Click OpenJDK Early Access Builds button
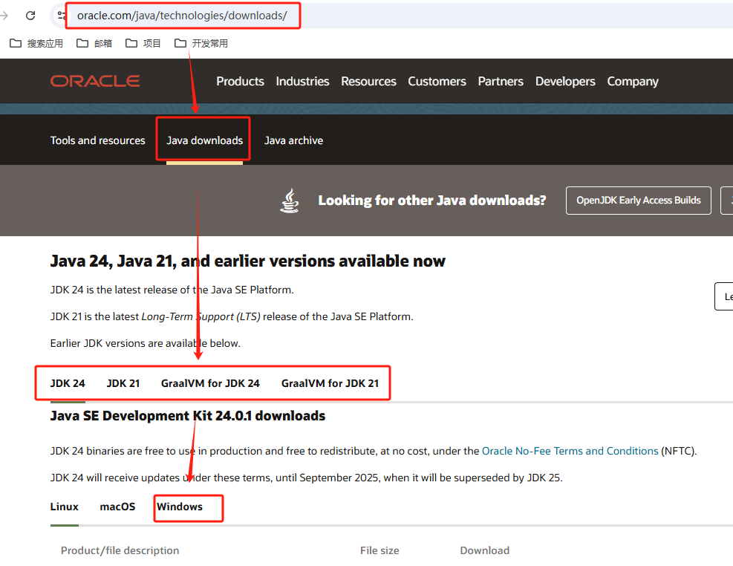733x566 pixels. point(638,201)
